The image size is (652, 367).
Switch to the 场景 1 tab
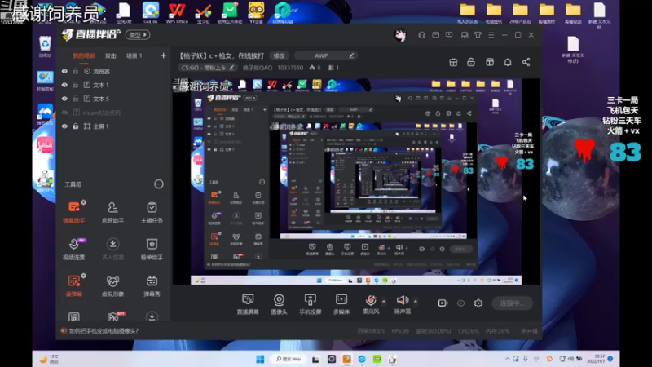point(134,55)
